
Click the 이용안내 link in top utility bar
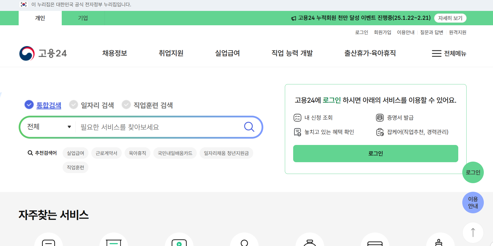click(x=406, y=32)
